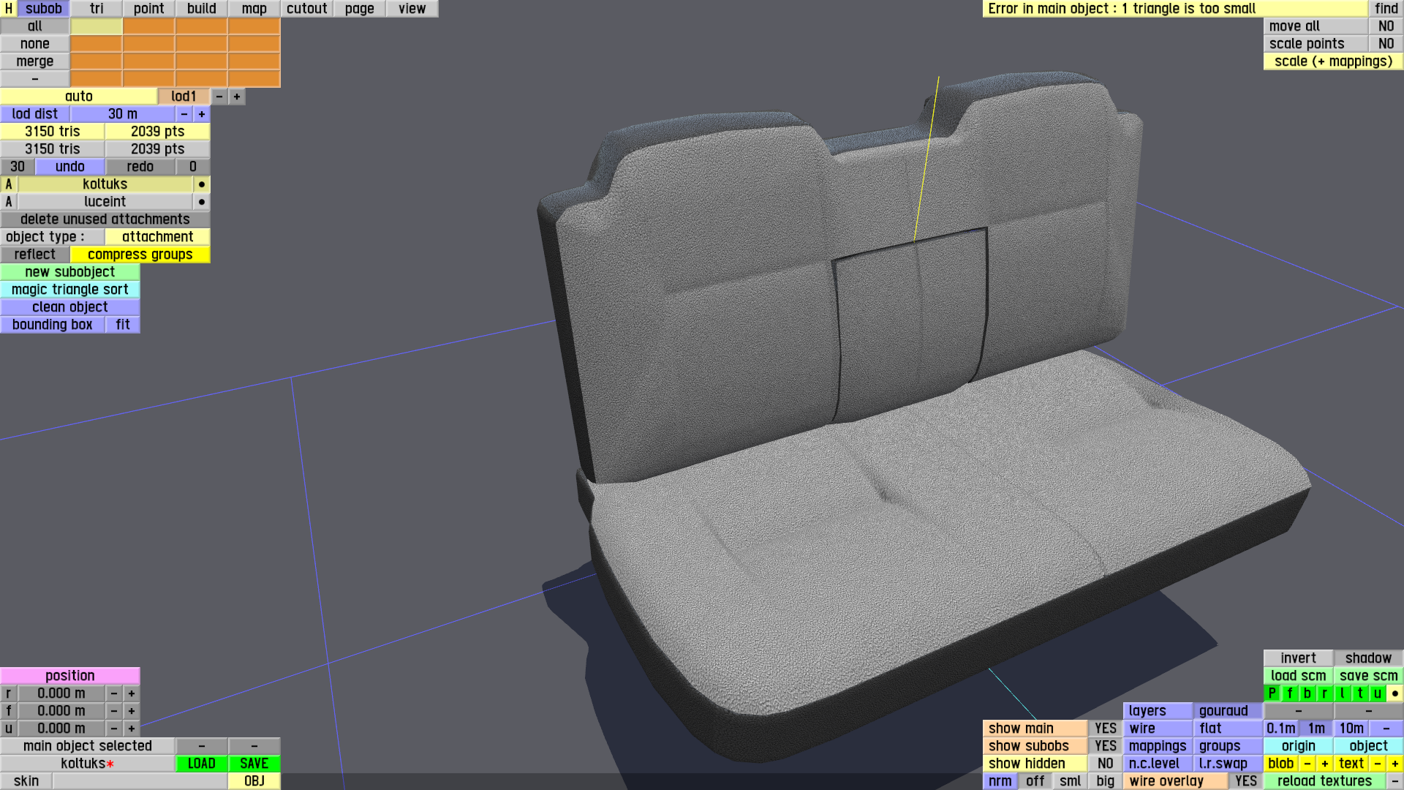Screen dimensions: 1404x790
Task: Switch to the map menu tab
Action: [254, 9]
